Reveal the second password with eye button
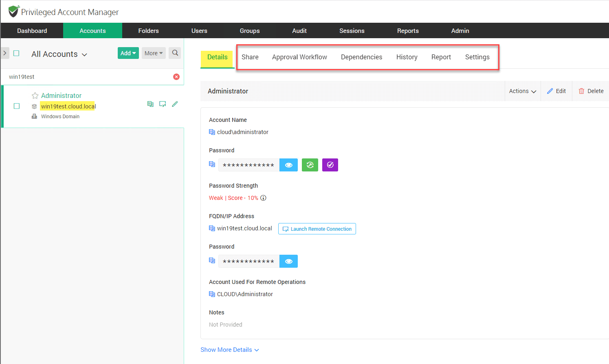Screen dimensions: 609x364 tap(288, 261)
